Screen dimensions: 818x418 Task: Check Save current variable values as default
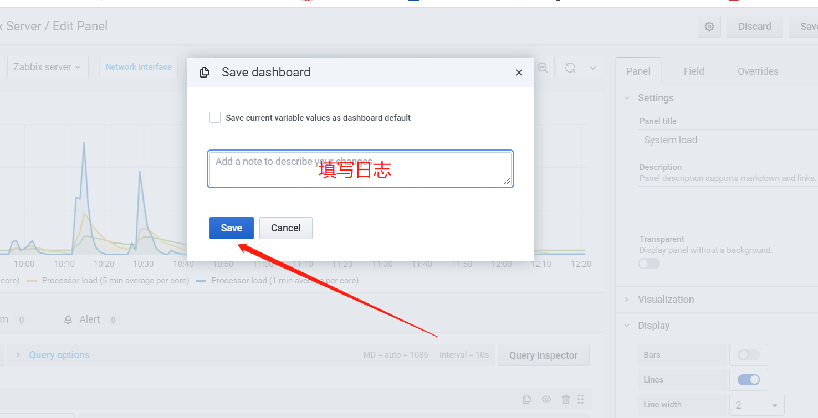[215, 117]
